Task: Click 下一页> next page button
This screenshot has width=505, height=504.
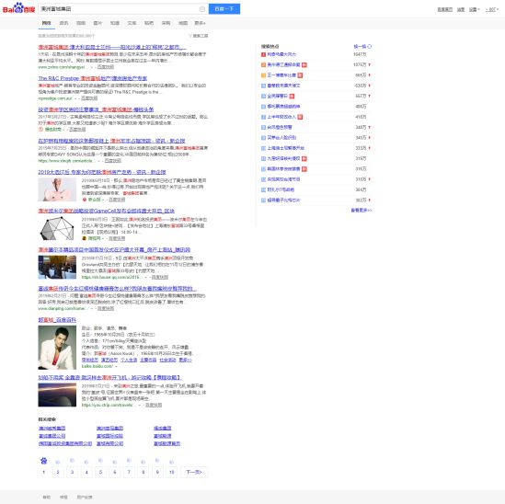Action: (194, 472)
